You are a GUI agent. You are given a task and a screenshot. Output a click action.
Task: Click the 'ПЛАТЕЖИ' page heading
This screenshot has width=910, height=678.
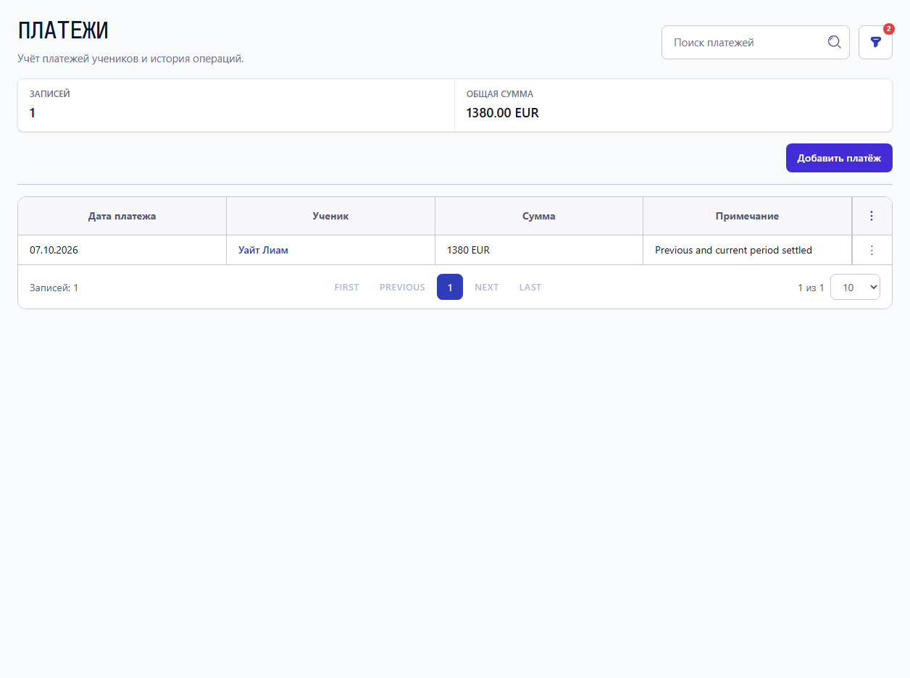pos(63,31)
